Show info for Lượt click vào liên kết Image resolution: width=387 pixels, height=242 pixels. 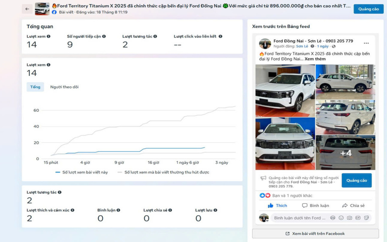click(x=221, y=36)
